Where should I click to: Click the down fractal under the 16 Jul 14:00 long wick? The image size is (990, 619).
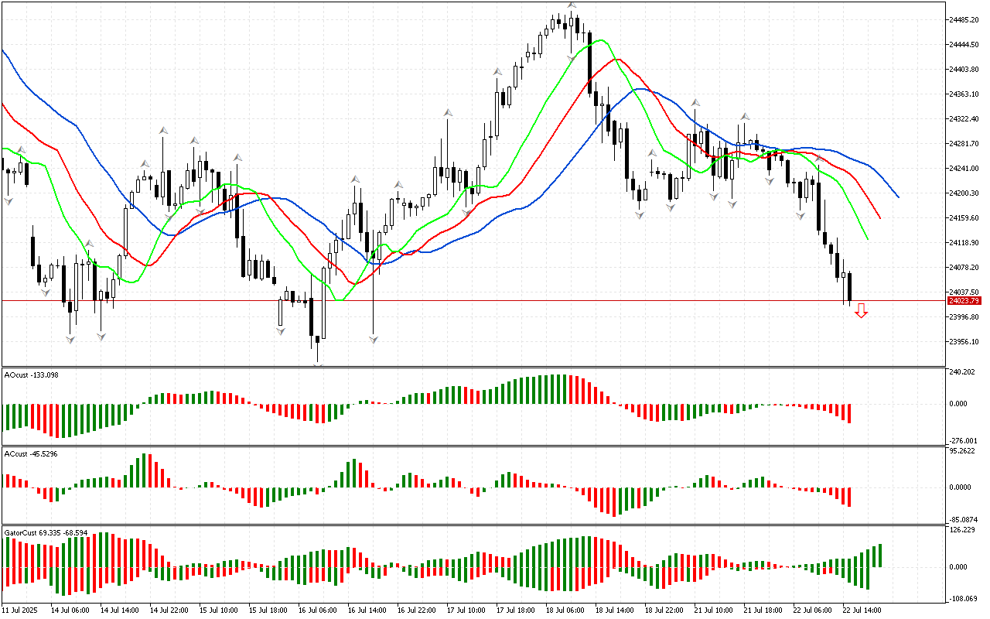click(x=374, y=339)
